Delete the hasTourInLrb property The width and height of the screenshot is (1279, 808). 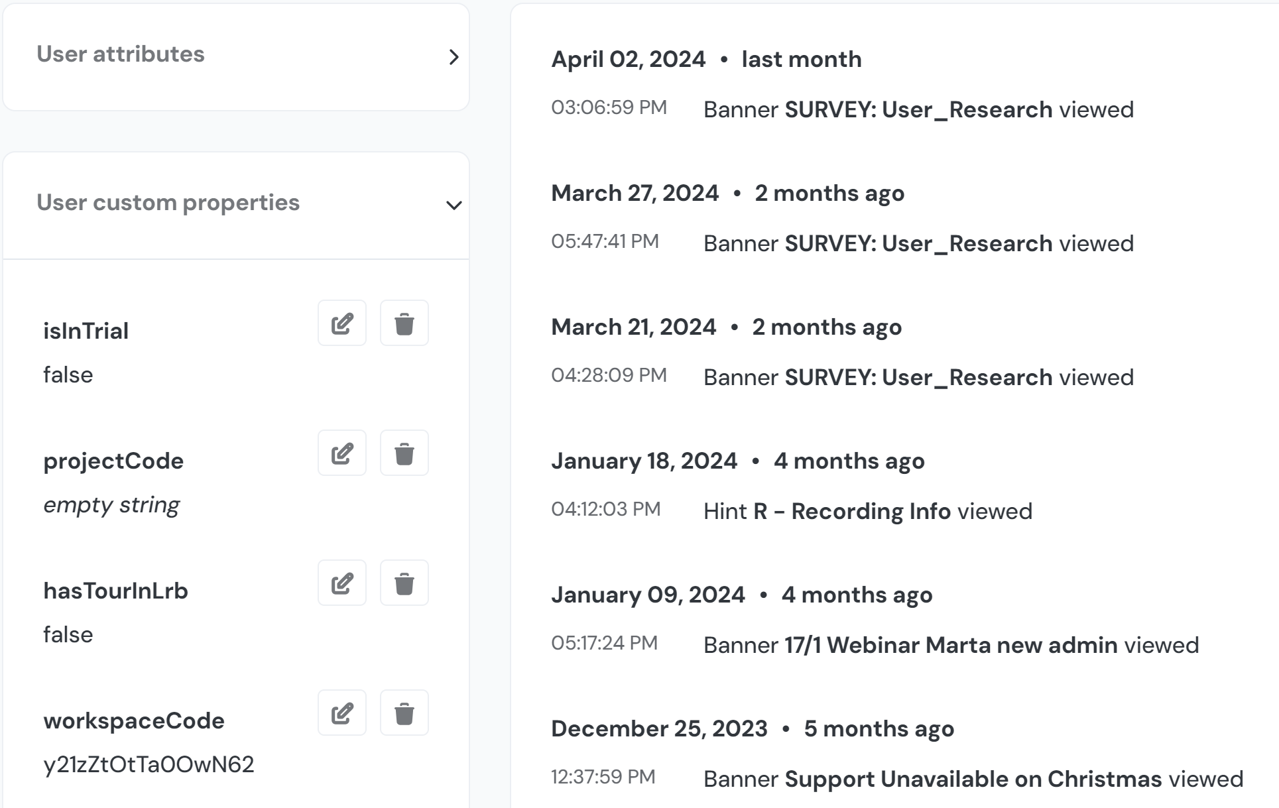pos(404,583)
